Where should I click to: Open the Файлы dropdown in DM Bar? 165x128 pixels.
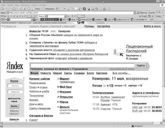click(x=46, y=16)
